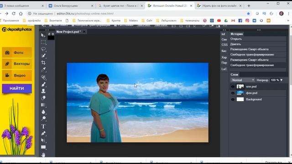
Task: Open the 'Кис' brushes panel tab
Action: click(224, 51)
